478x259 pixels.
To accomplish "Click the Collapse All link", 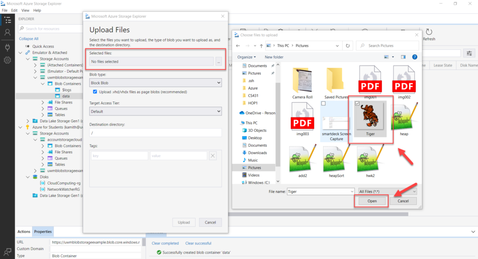I will 28,39.
